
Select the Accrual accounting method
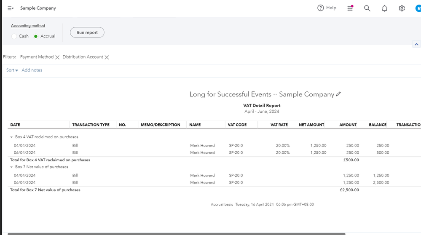point(36,36)
